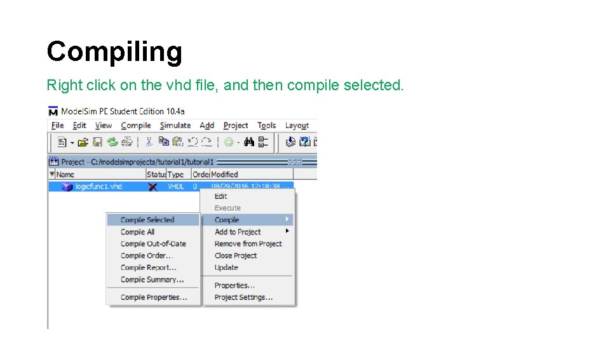Sort by the Type column header
The width and height of the screenshot is (610, 343).
[x=179, y=174]
